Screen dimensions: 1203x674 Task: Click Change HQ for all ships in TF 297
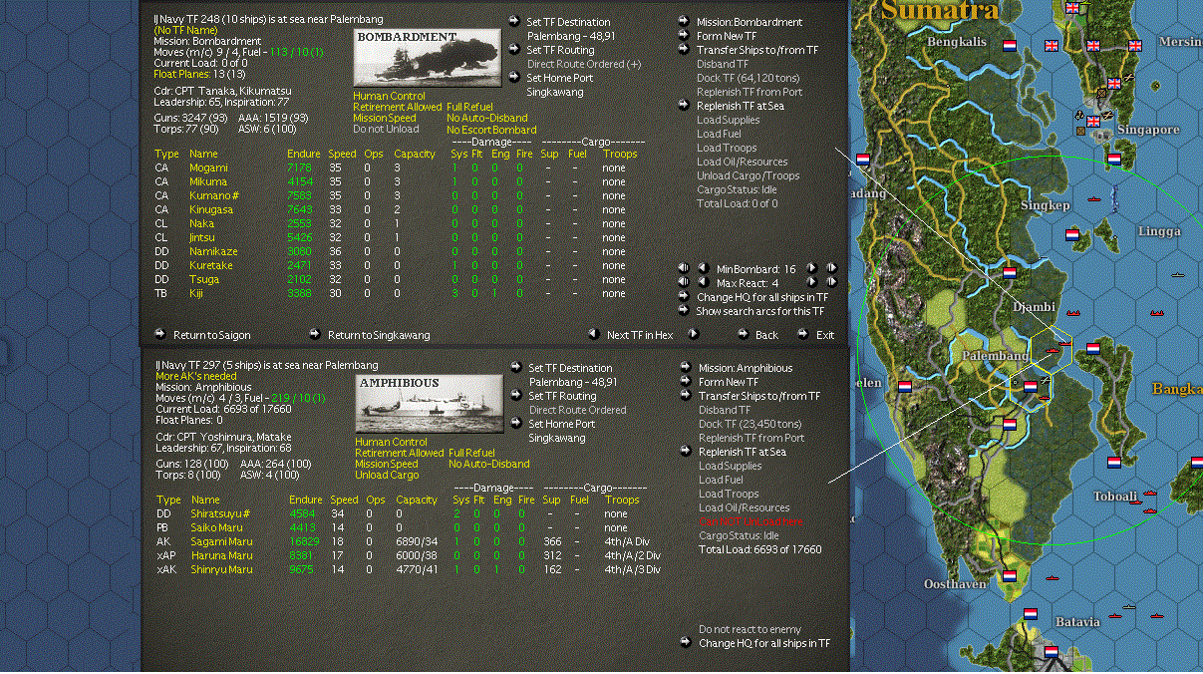[764, 643]
